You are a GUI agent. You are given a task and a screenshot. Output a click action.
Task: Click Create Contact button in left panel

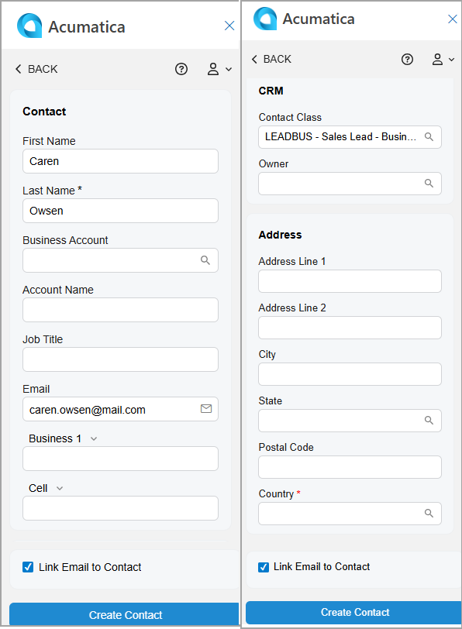tap(124, 614)
